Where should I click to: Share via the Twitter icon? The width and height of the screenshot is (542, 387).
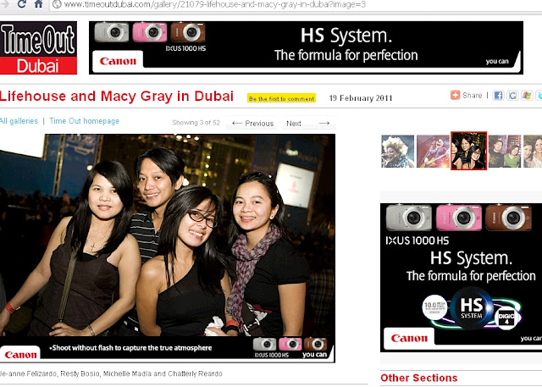pos(539,96)
